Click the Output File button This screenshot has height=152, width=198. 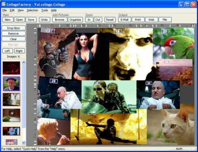[165, 20]
